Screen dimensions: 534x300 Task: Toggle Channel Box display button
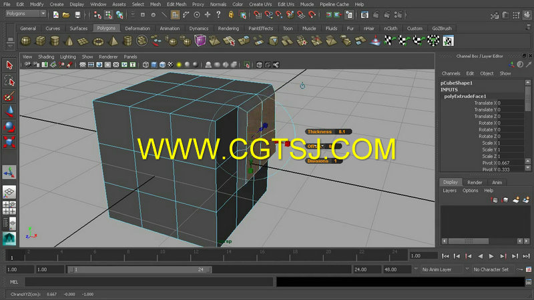point(527,15)
